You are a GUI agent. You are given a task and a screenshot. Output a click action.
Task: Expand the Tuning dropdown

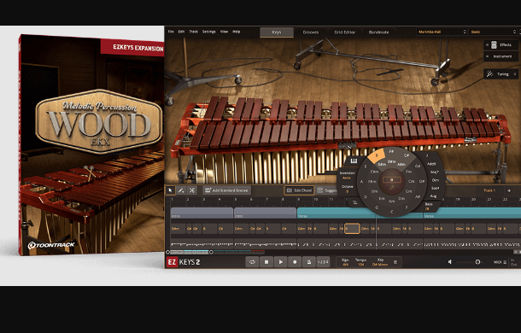click(x=501, y=74)
